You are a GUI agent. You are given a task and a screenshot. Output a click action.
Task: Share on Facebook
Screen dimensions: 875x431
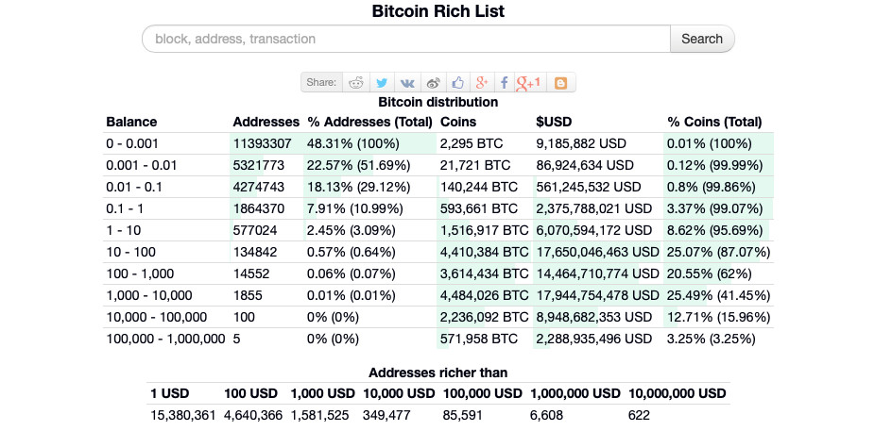tap(504, 83)
